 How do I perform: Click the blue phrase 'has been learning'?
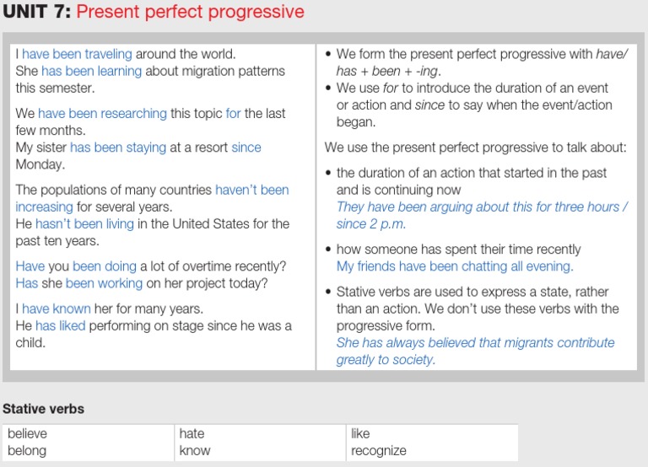91,71
